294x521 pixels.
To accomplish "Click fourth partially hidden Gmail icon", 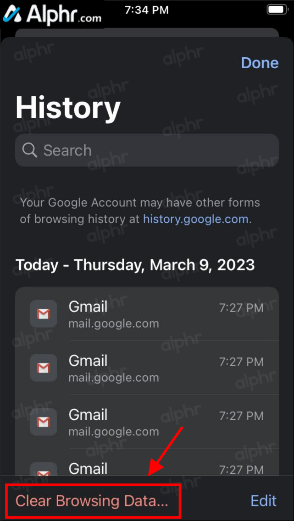I will 43,469.
